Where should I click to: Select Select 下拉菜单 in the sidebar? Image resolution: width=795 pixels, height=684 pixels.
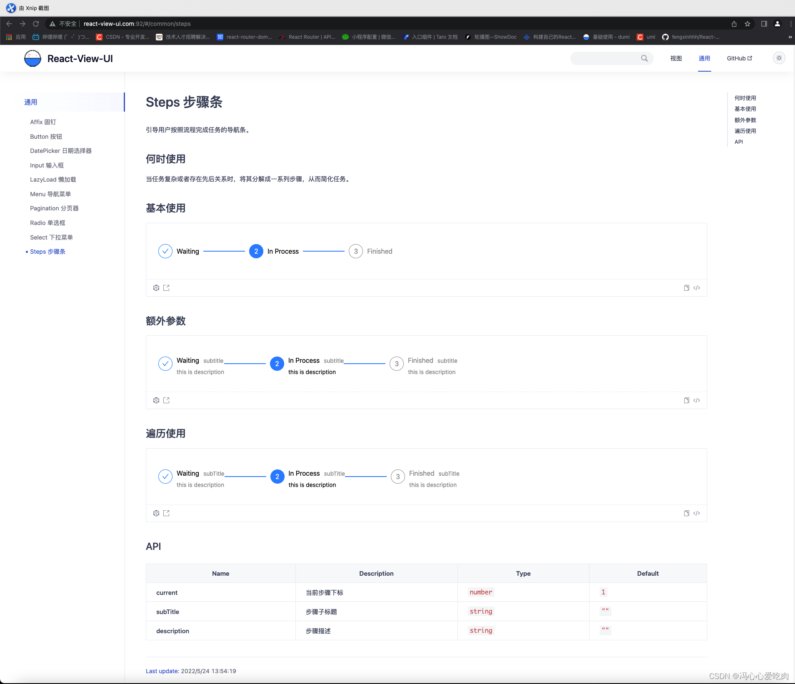(x=51, y=237)
